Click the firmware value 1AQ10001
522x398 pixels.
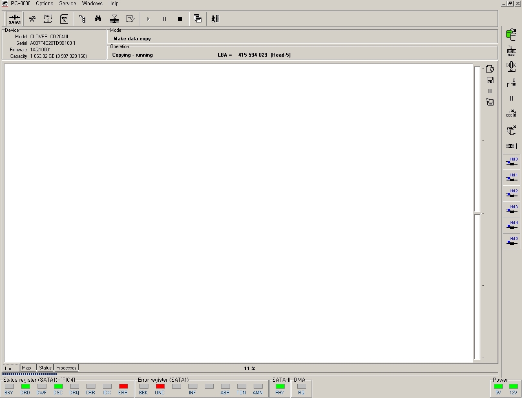point(40,50)
